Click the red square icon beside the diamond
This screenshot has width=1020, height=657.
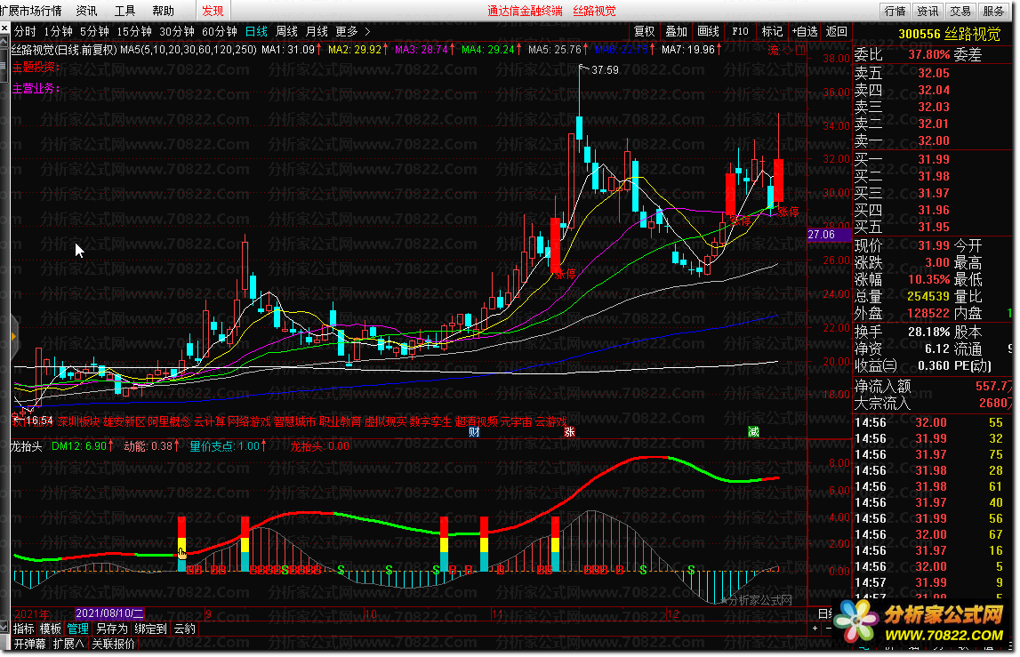point(800,50)
